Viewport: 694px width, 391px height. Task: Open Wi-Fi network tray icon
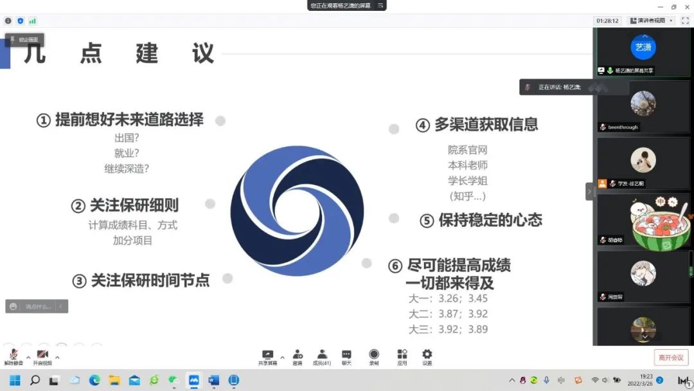pyautogui.click(x=595, y=380)
